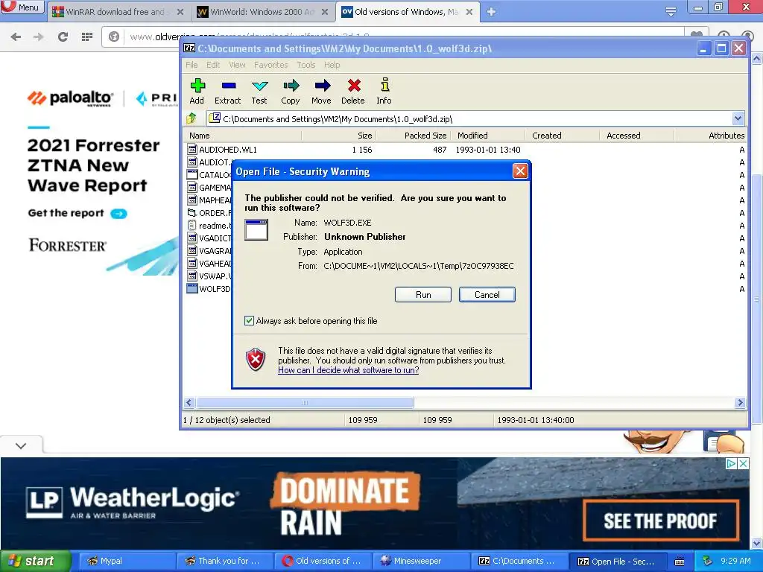The image size is (763, 572).
Task: Reload the browser page
Action: pyautogui.click(x=63, y=36)
